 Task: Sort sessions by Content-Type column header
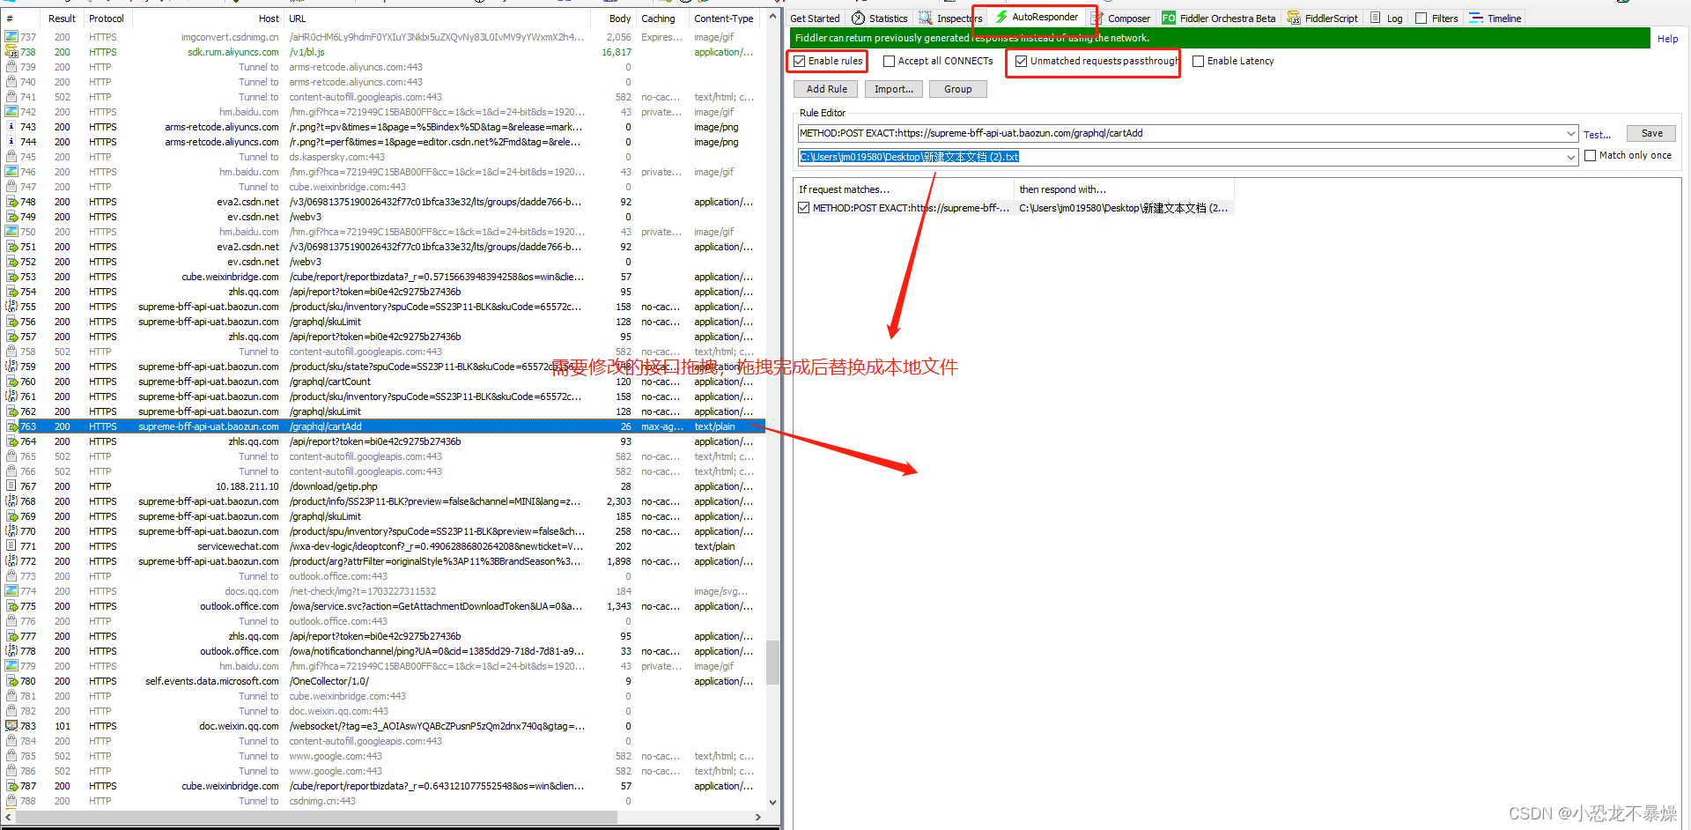[x=724, y=19]
